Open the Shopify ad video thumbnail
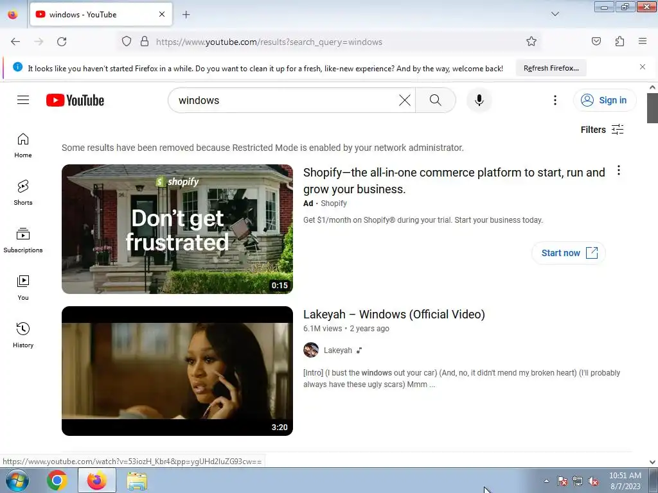 click(177, 229)
